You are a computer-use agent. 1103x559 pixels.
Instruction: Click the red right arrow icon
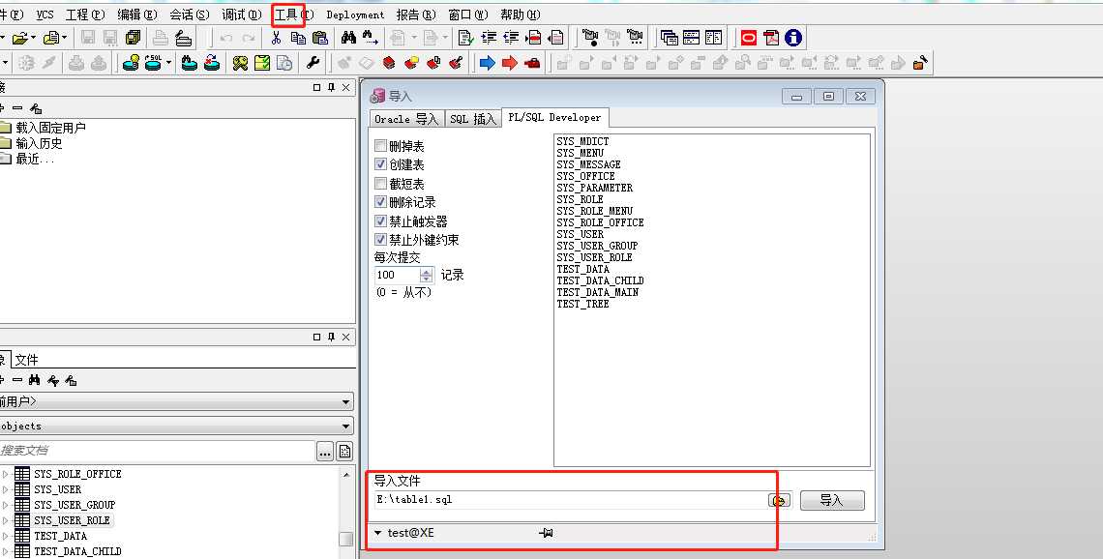pyautogui.click(x=510, y=63)
